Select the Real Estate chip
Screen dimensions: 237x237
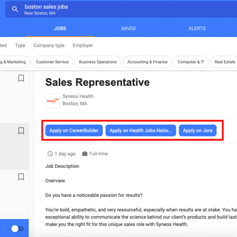(224, 62)
